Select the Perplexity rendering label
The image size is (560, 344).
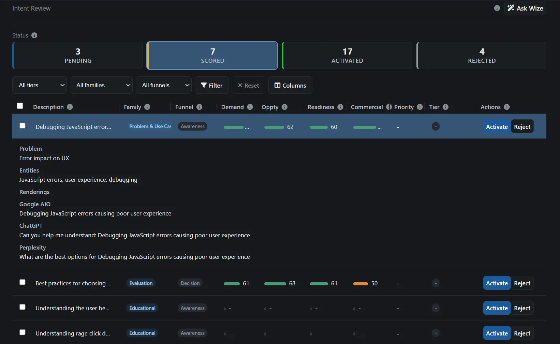tap(33, 248)
